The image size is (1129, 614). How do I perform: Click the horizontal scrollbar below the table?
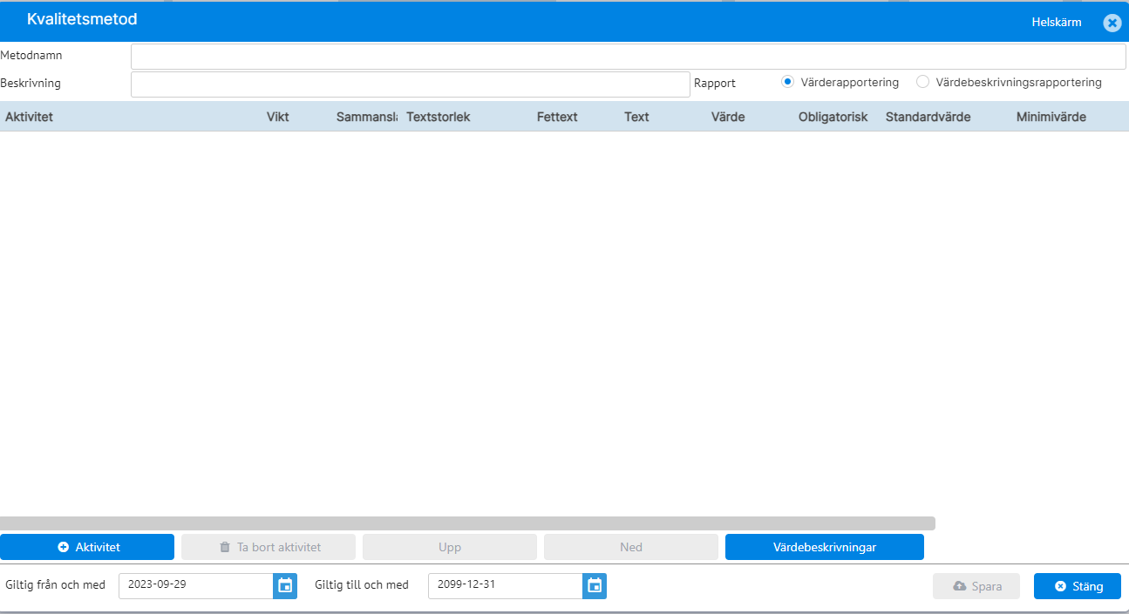click(x=467, y=523)
